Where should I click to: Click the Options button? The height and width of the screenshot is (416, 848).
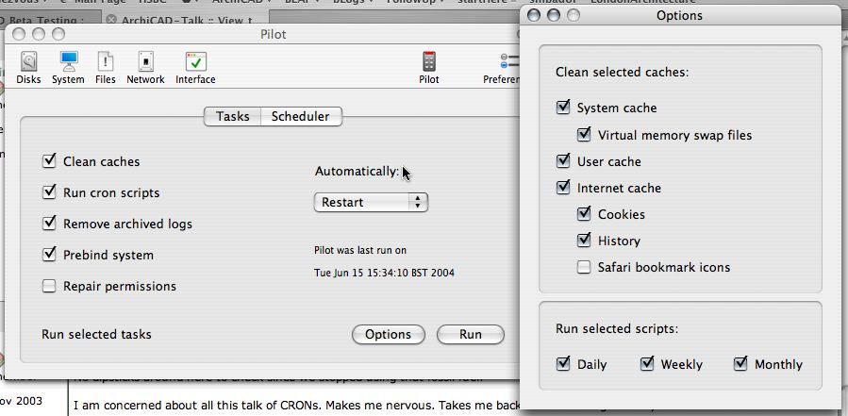pyautogui.click(x=388, y=334)
